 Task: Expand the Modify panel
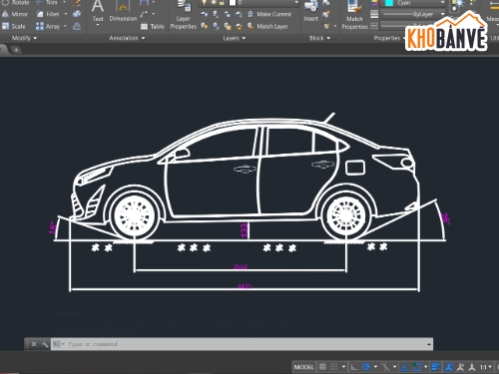tap(24, 38)
